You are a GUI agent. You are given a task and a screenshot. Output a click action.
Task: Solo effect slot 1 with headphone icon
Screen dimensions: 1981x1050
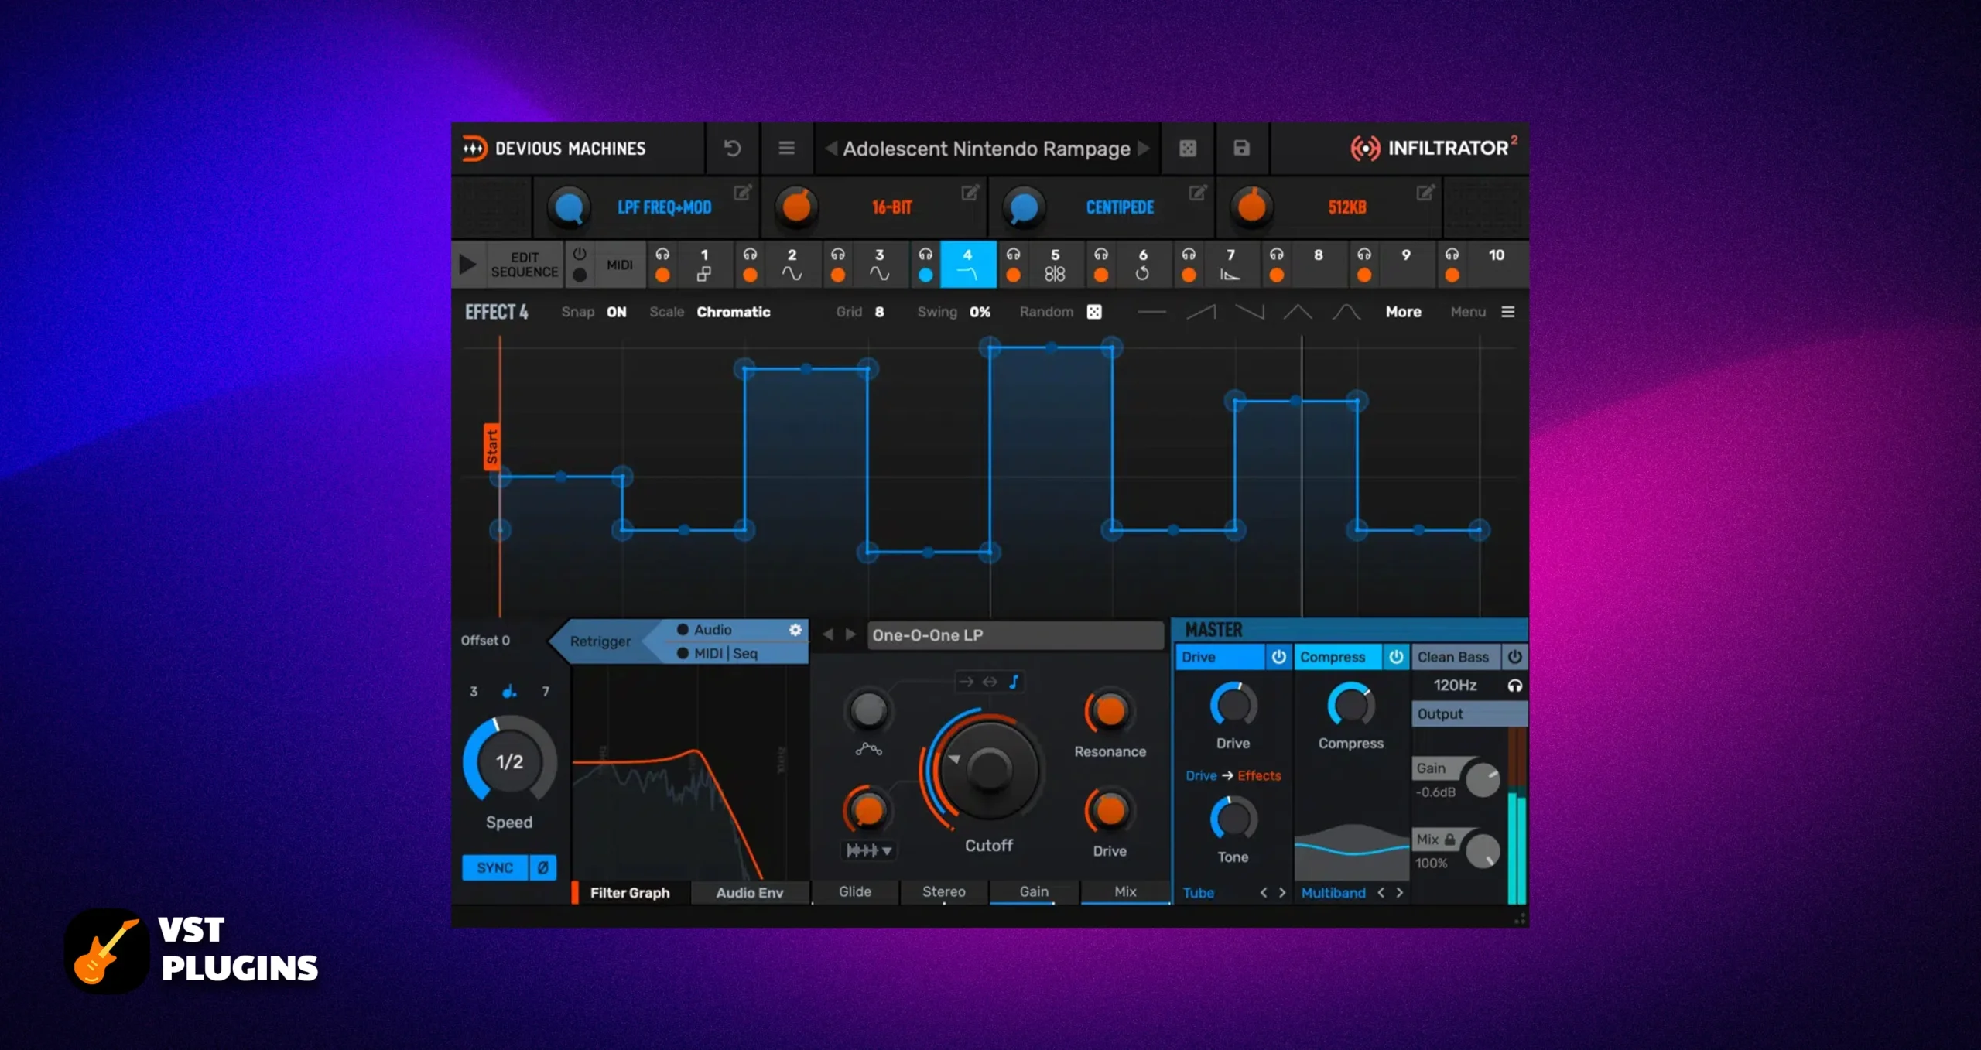point(662,255)
